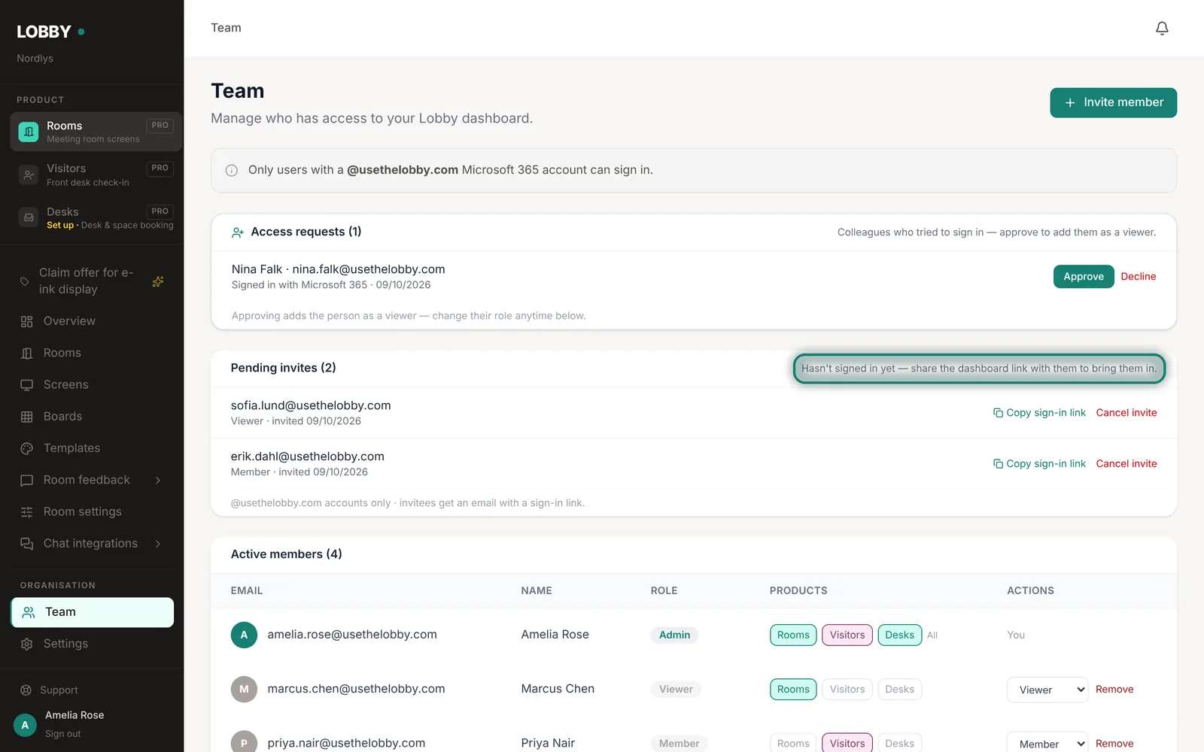Toggle Visitors product for Priya Nair
The width and height of the screenshot is (1204, 752).
[847, 743]
